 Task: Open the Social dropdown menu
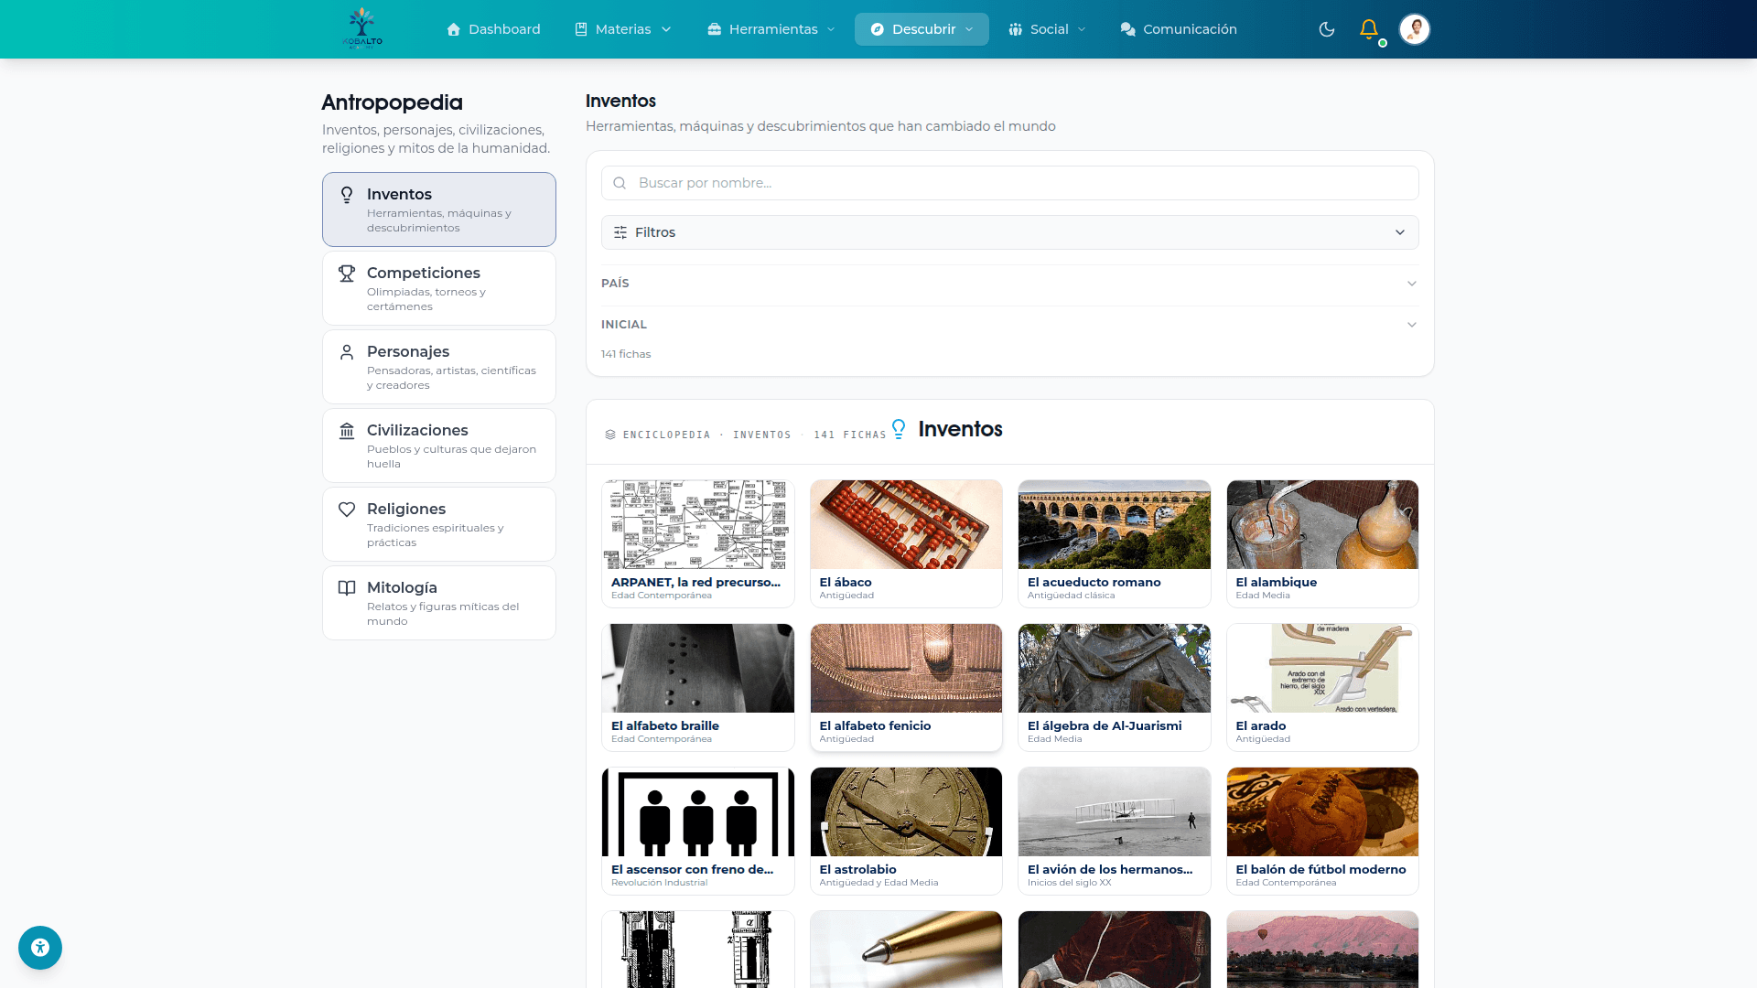(1048, 29)
